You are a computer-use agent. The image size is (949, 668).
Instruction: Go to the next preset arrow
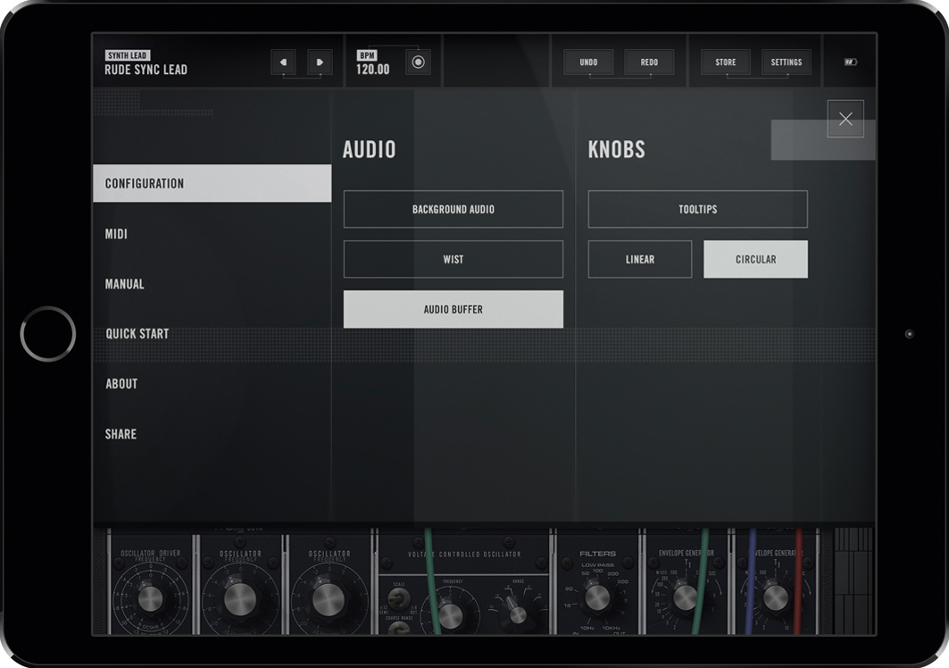(320, 63)
